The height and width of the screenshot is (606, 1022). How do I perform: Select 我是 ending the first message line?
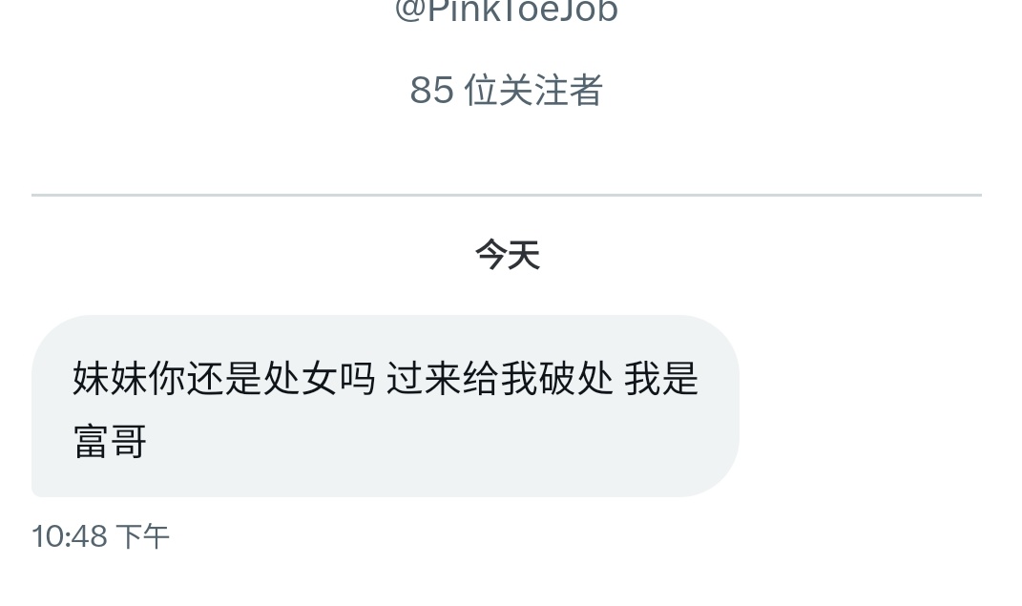[661, 379]
